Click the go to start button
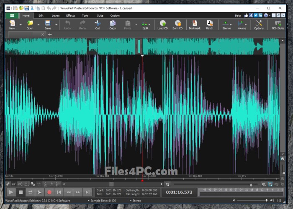Screen dimensions: 293x209 point(59,192)
